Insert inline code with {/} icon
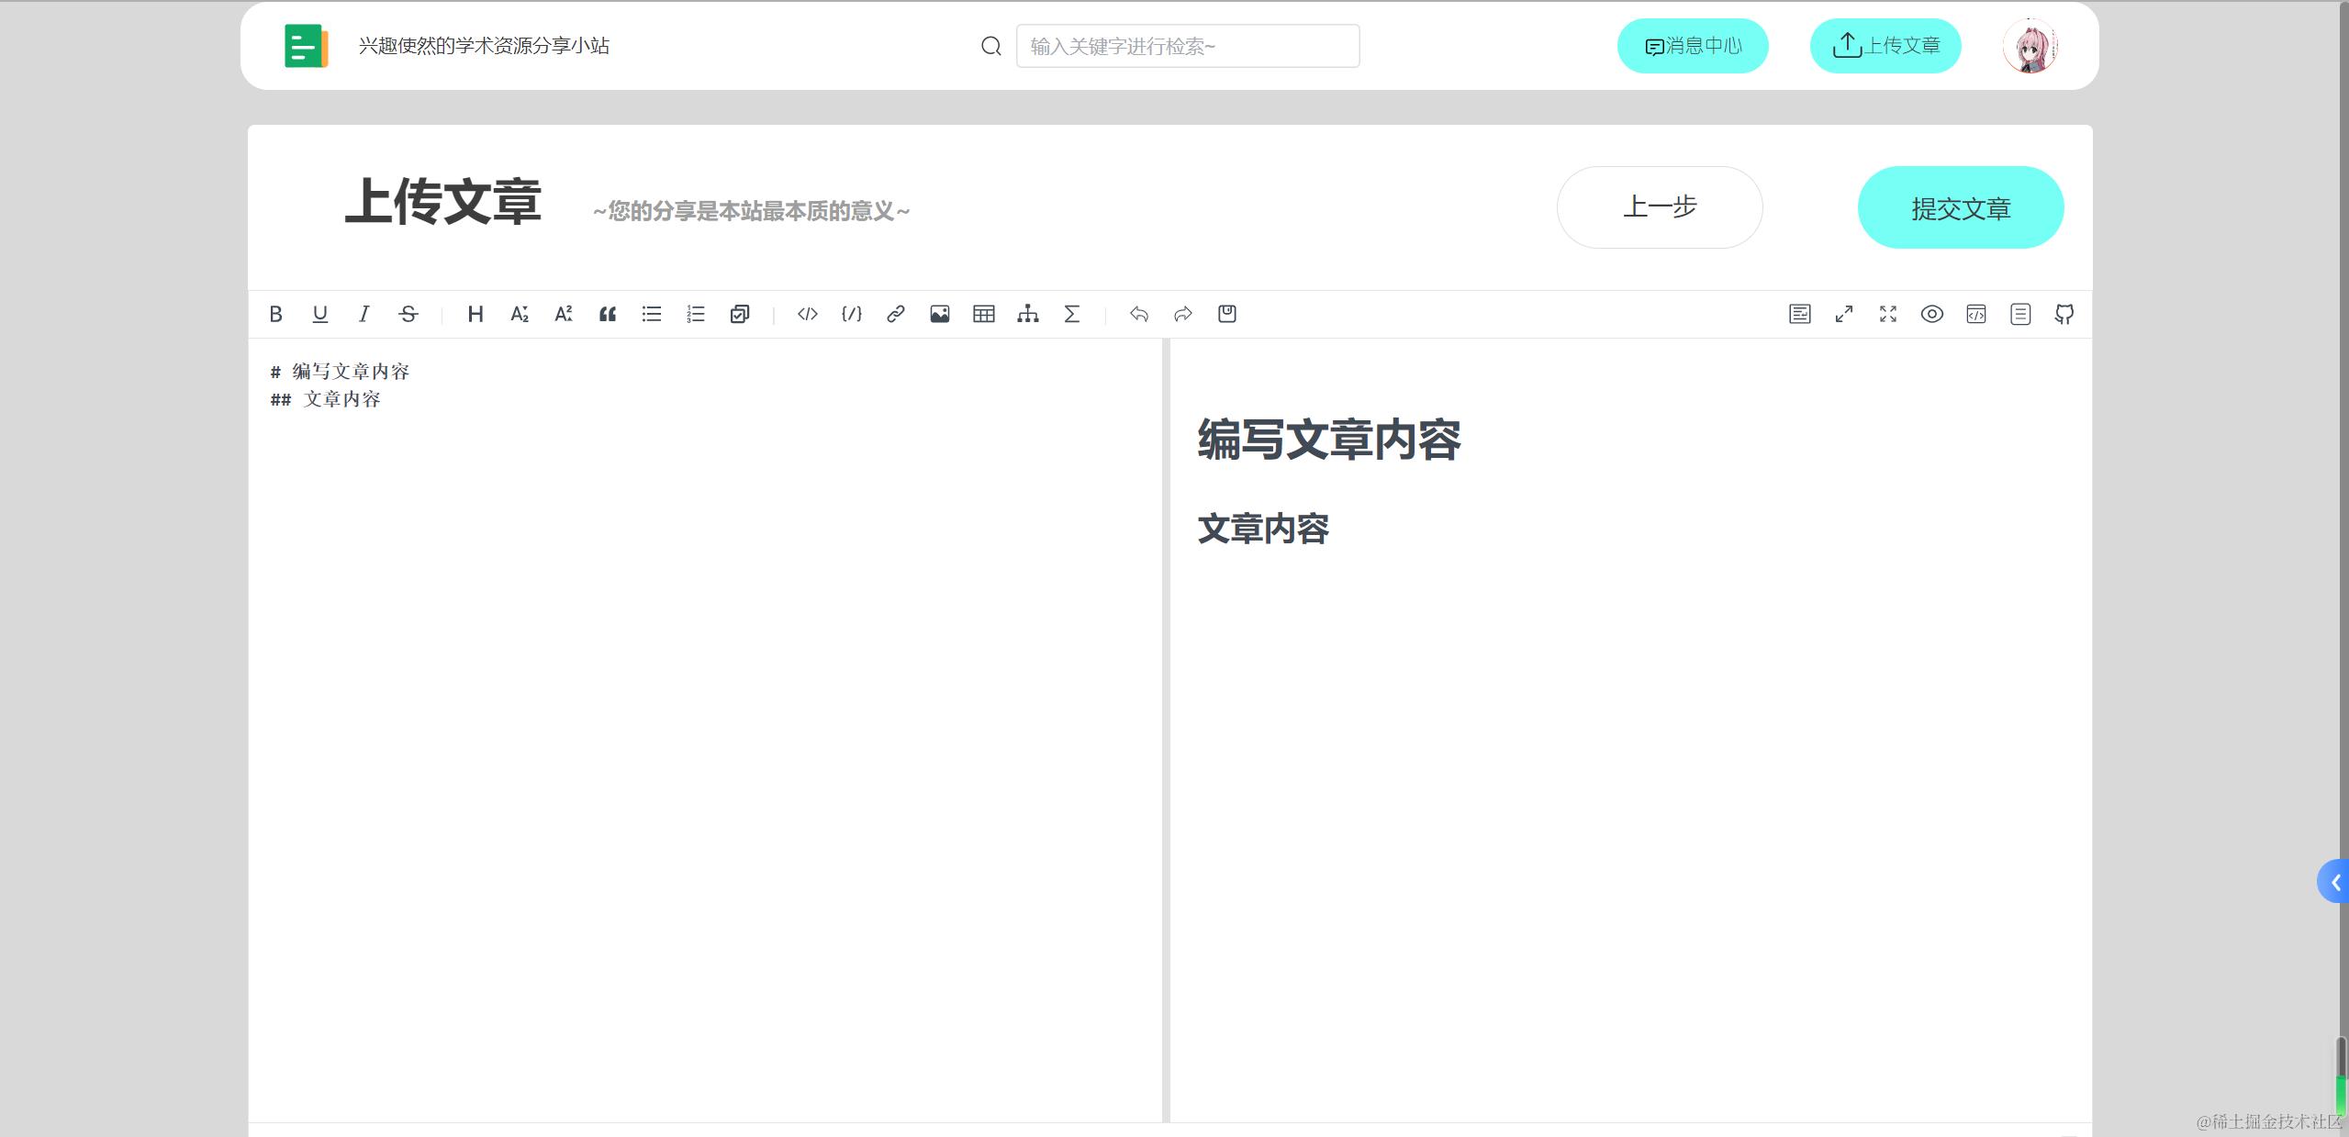This screenshot has height=1137, width=2349. tap(851, 314)
